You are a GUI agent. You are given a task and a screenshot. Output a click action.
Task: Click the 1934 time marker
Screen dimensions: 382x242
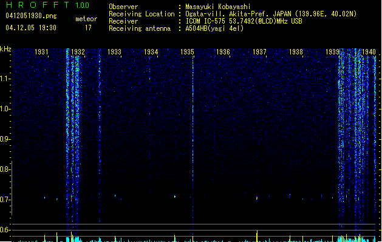tap(151, 52)
